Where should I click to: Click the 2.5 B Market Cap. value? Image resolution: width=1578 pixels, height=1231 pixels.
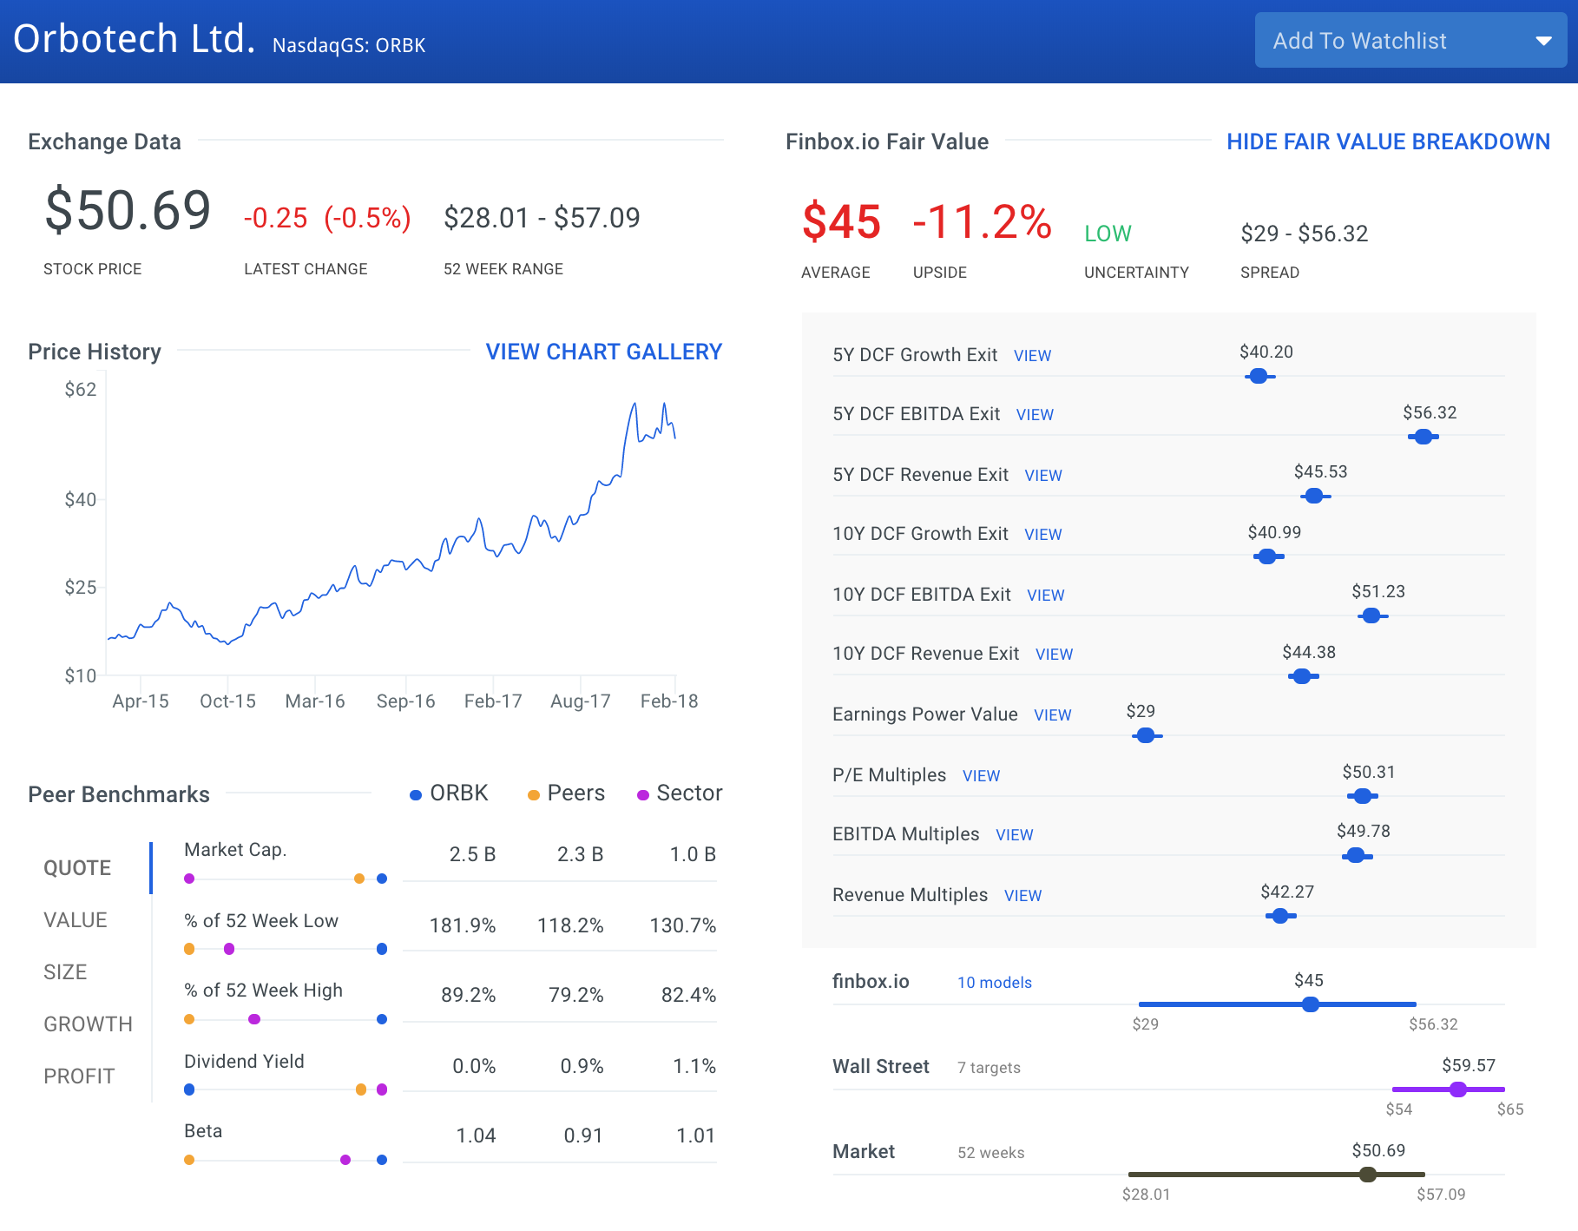coord(472,854)
